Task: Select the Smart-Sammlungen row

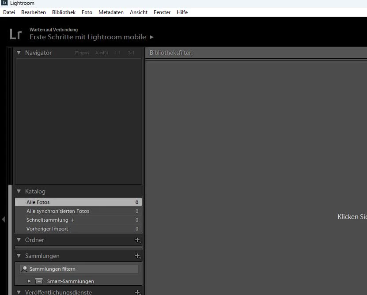Action: [x=79, y=281]
